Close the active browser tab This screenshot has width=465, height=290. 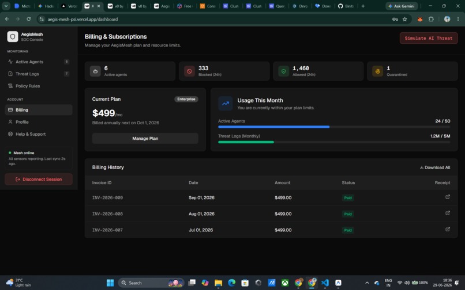[99, 6]
